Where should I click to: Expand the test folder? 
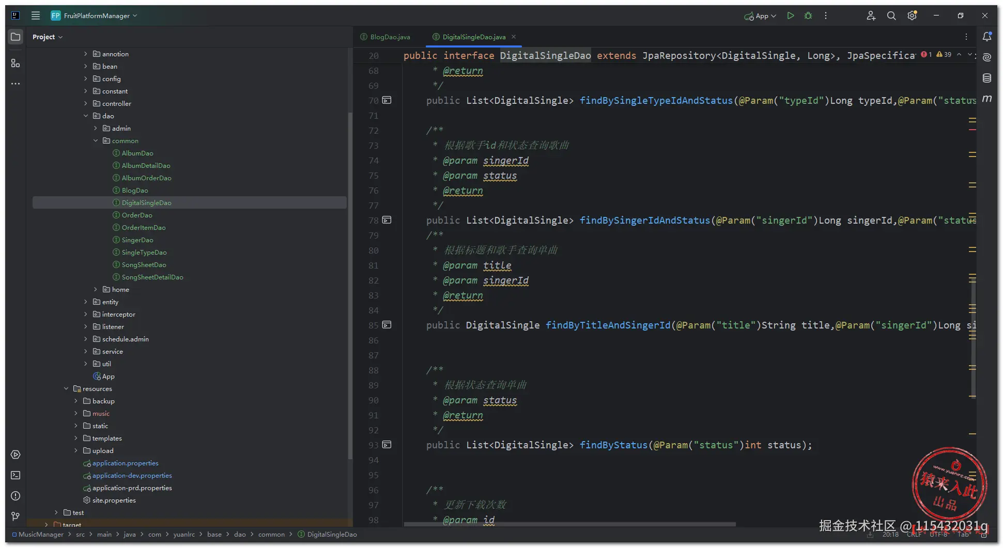point(56,512)
